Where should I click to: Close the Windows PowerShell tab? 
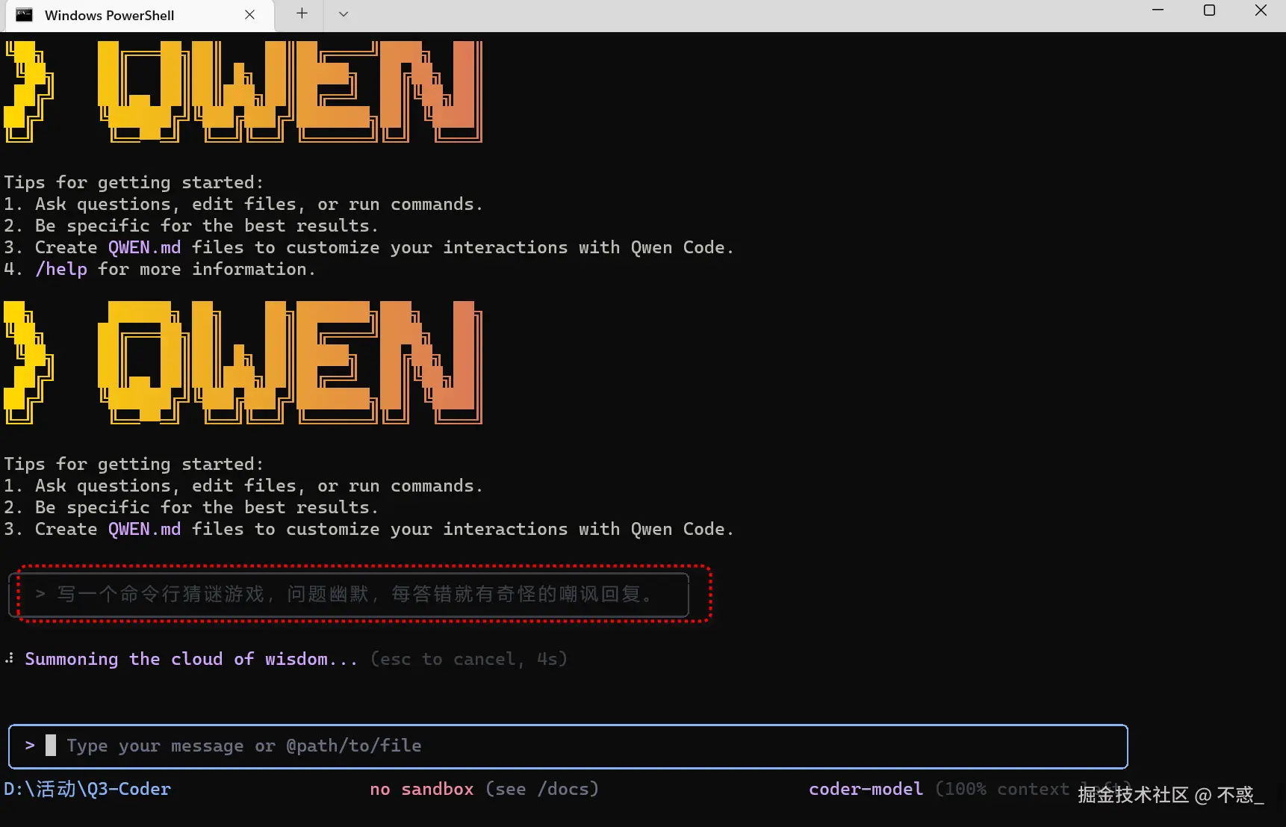click(x=249, y=15)
